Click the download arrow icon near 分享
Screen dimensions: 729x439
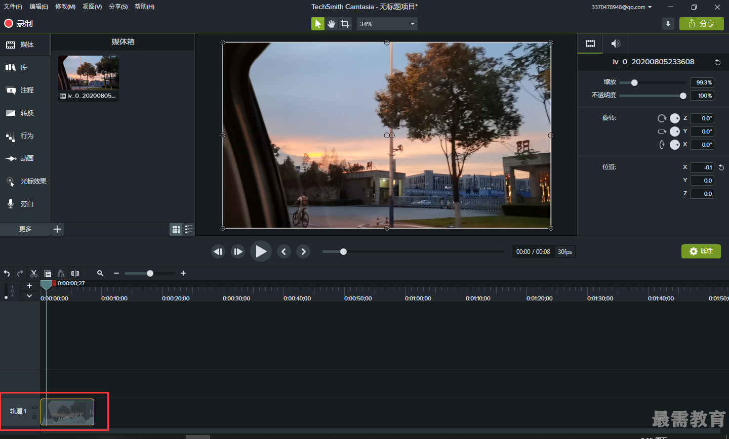668,24
